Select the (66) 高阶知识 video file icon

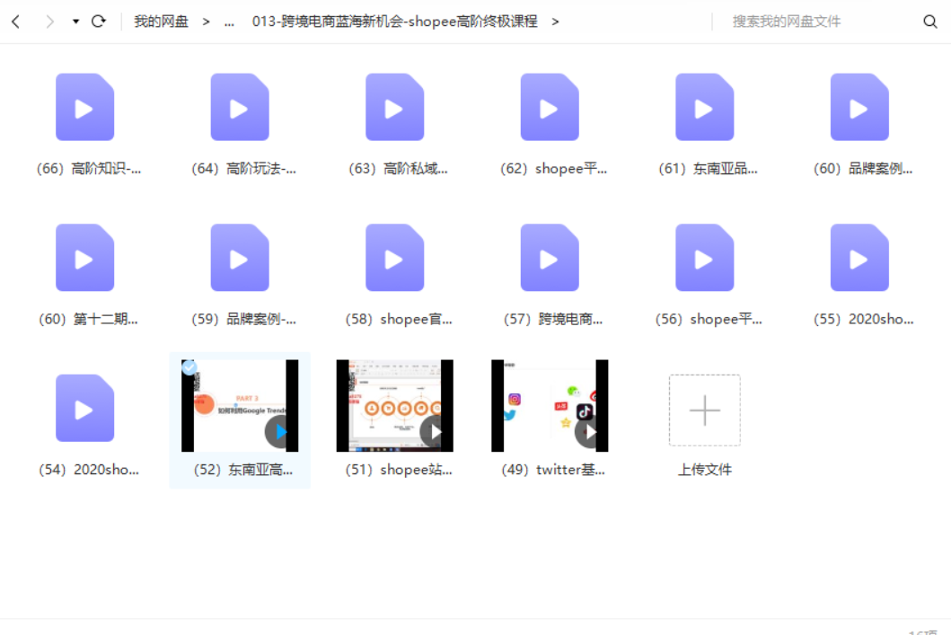pos(85,108)
